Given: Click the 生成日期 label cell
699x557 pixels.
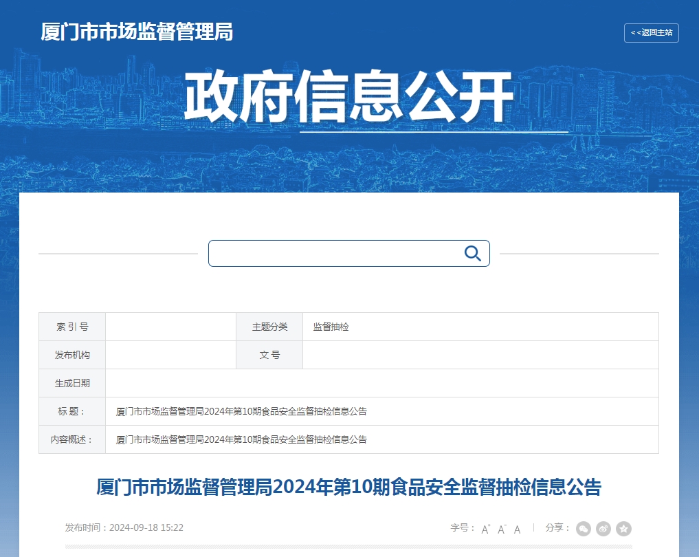Looking at the screenshot, I should (x=72, y=383).
